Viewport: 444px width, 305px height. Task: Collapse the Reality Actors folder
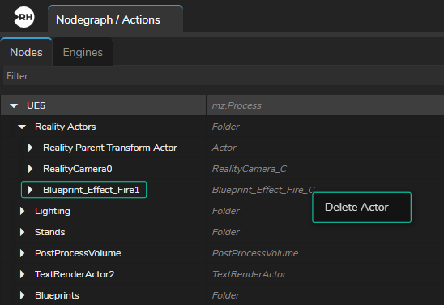(22, 127)
